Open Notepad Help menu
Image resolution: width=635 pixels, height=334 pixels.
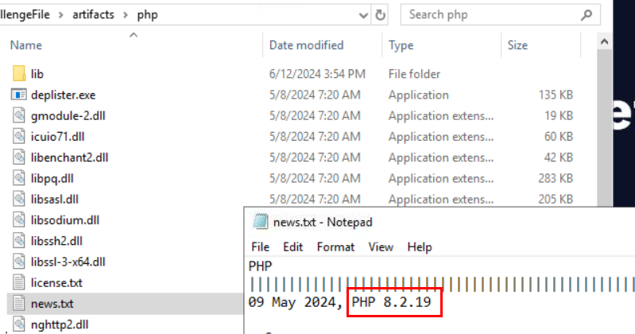pos(420,247)
